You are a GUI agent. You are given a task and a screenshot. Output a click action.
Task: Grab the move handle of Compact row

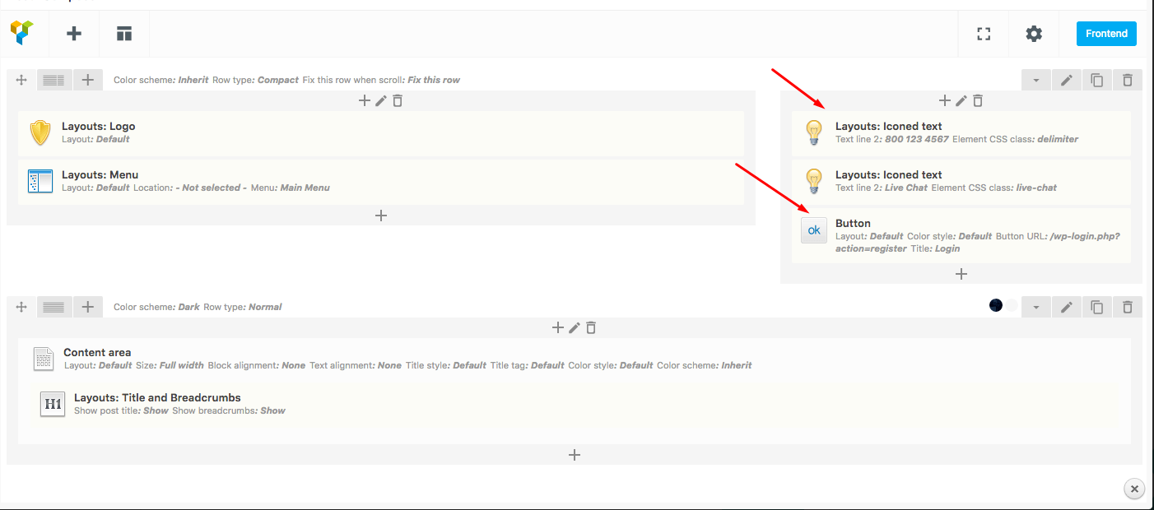(21, 80)
